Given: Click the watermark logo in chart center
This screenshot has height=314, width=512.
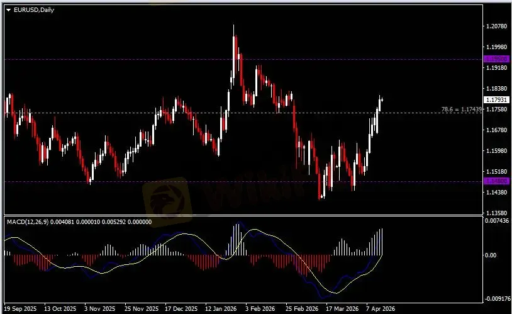Looking at the screenshot, I should (x=167, y=196).
